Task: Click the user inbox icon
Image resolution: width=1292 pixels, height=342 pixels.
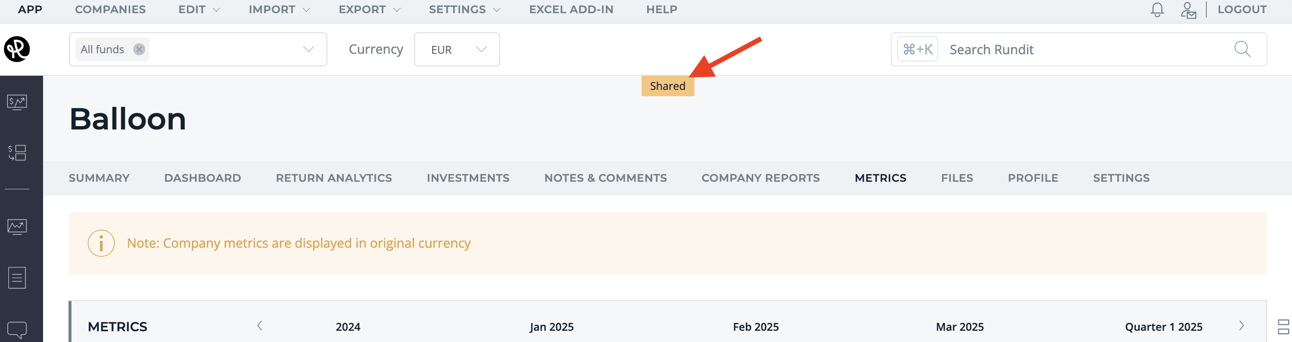Action: 1188,10
